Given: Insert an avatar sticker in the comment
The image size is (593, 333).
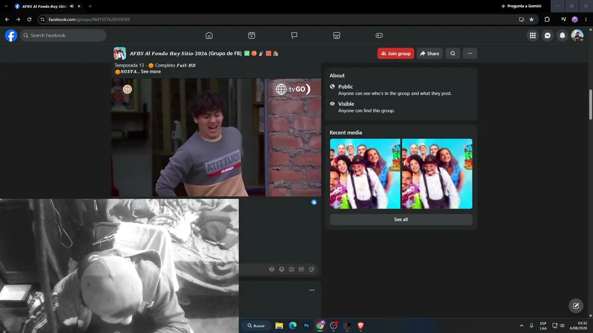Looking at the screenshot, I should pyautogui.click(x=271, y=269).
